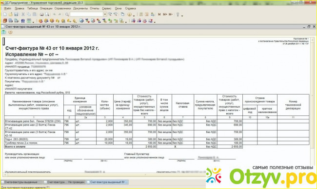Viewport: 317px width, 189px height.
Task: Click the yellow help question icon
Action: [x=10, y=32]
